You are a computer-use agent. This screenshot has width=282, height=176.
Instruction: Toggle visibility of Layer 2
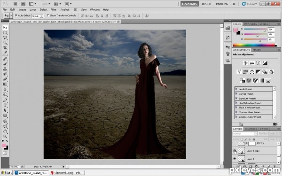235,143
